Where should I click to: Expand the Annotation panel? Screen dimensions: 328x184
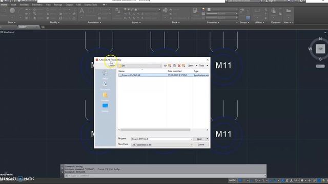click(94, 22)
